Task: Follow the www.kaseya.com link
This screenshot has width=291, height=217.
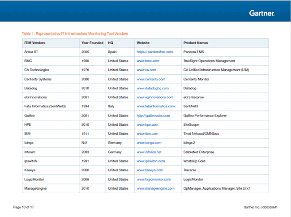Action: coord(150,170)
